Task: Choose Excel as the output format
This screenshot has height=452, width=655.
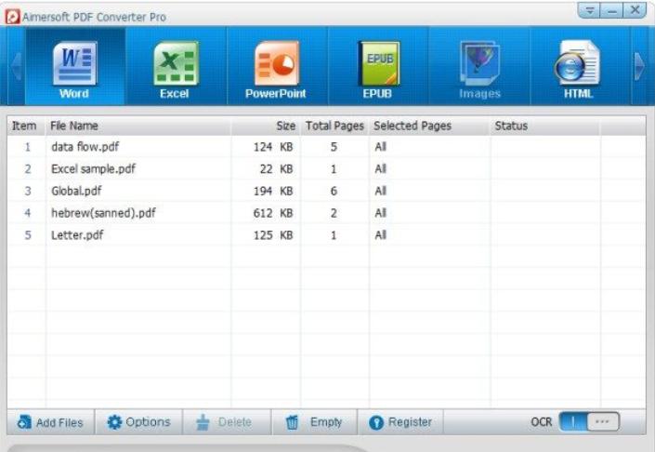Action: [x=176, y=66]
